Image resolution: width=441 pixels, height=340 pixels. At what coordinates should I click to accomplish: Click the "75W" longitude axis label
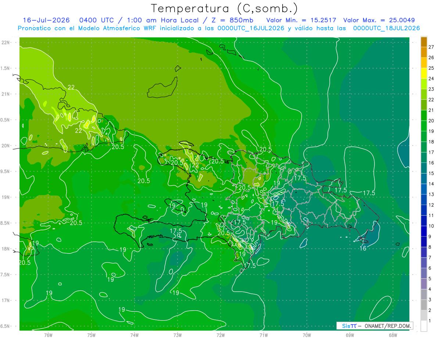[92, 335]
